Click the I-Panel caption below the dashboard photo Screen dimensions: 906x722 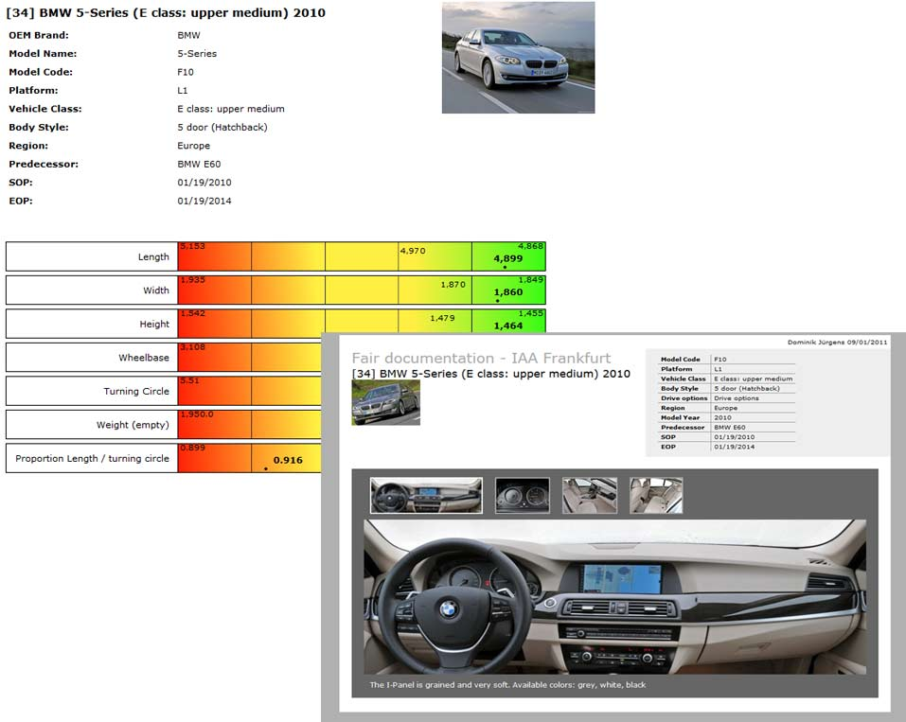(x=507, y=685)
